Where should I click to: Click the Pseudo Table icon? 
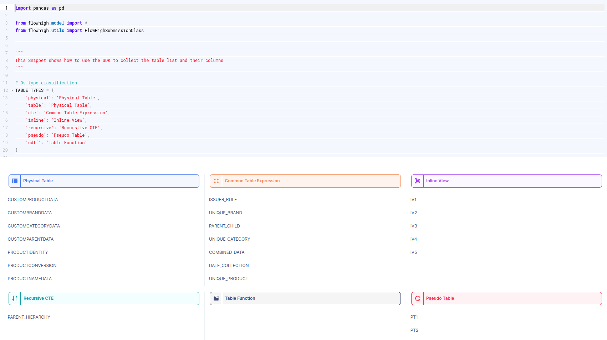[x=418, y=298]
